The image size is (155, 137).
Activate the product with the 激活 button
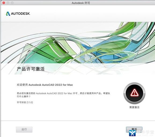pyautogui.click(x=134, y=129)
